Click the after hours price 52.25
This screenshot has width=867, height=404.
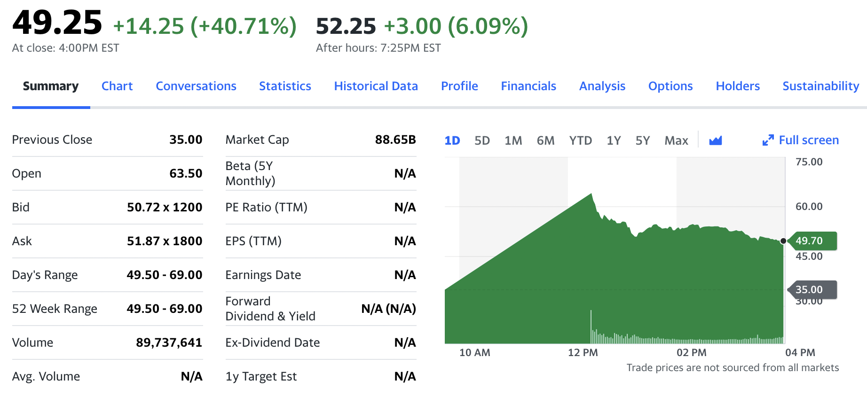pyautogui.click(x=346, y=26)
